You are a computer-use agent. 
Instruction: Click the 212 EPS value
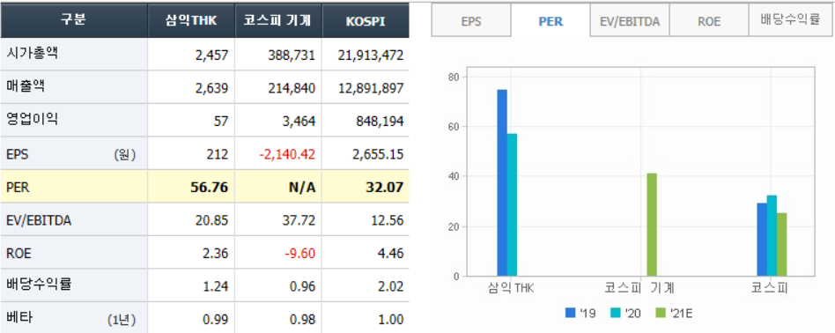click(218, 154)
